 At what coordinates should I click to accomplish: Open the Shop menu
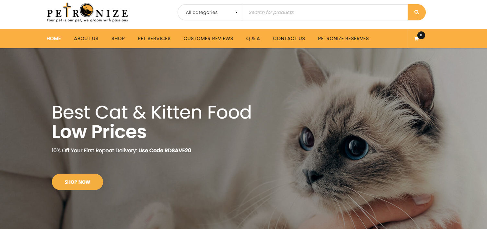(118, 39)
